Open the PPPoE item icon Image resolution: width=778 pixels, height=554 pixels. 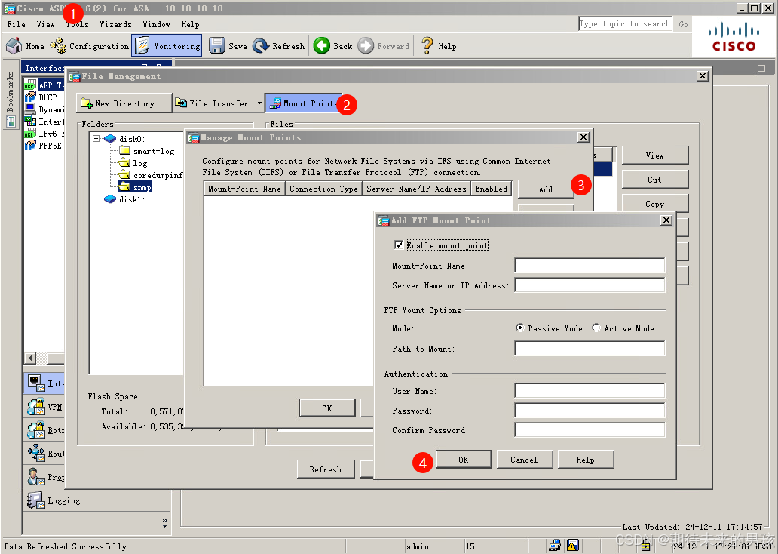click(30, 145)
